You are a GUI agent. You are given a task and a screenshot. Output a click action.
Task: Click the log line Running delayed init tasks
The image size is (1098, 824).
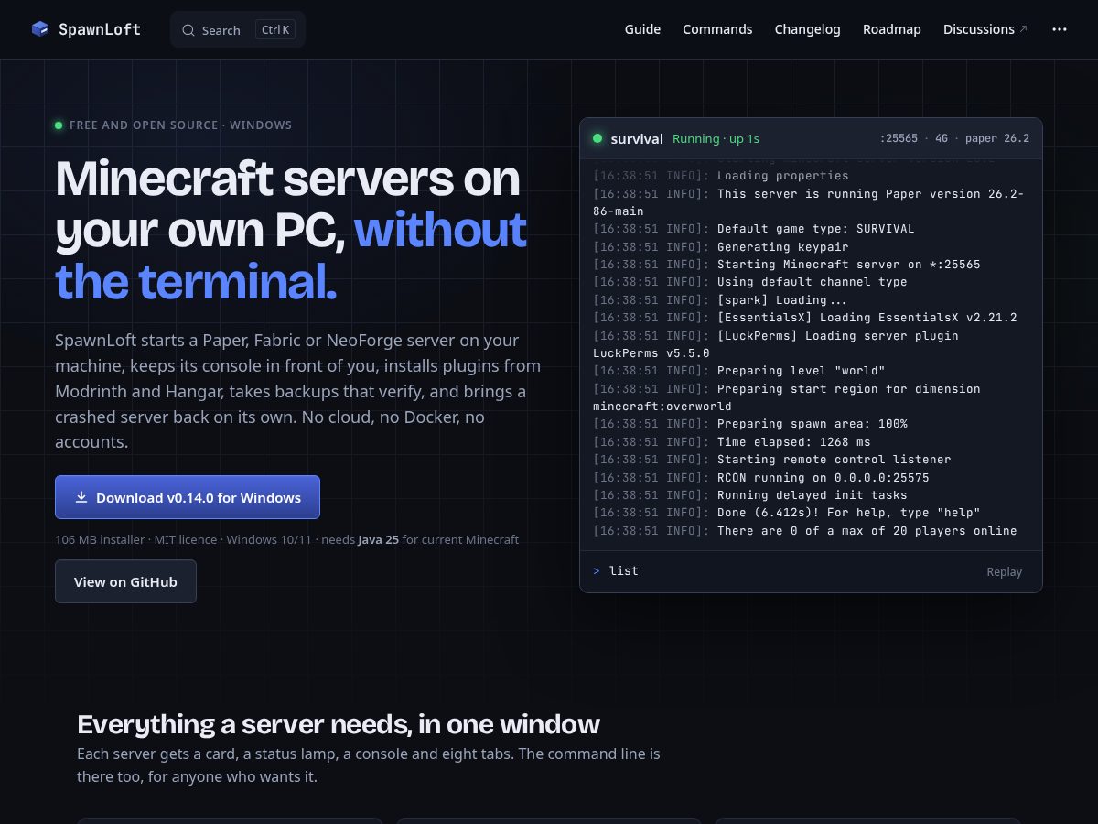click(x=750, y=495)
